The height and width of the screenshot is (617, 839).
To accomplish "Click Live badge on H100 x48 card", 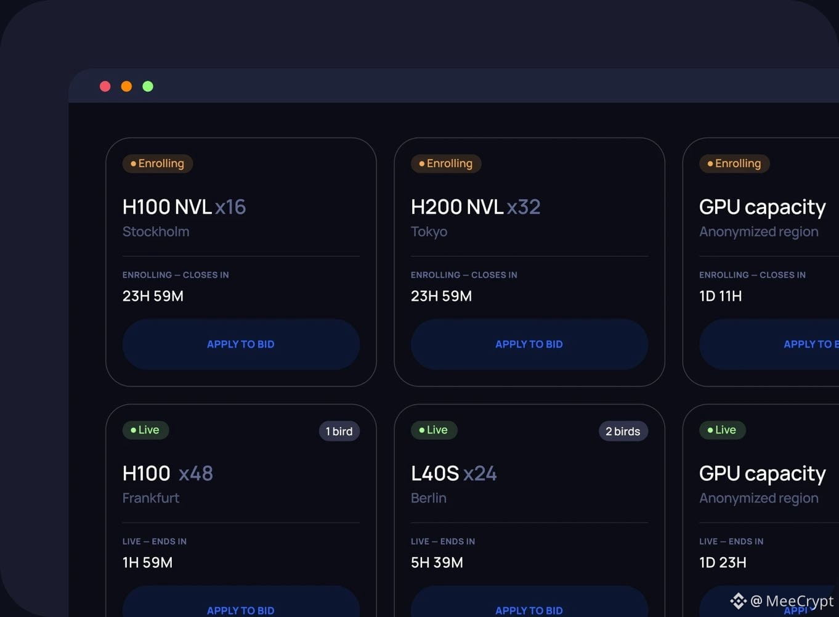I will [145, 430].
